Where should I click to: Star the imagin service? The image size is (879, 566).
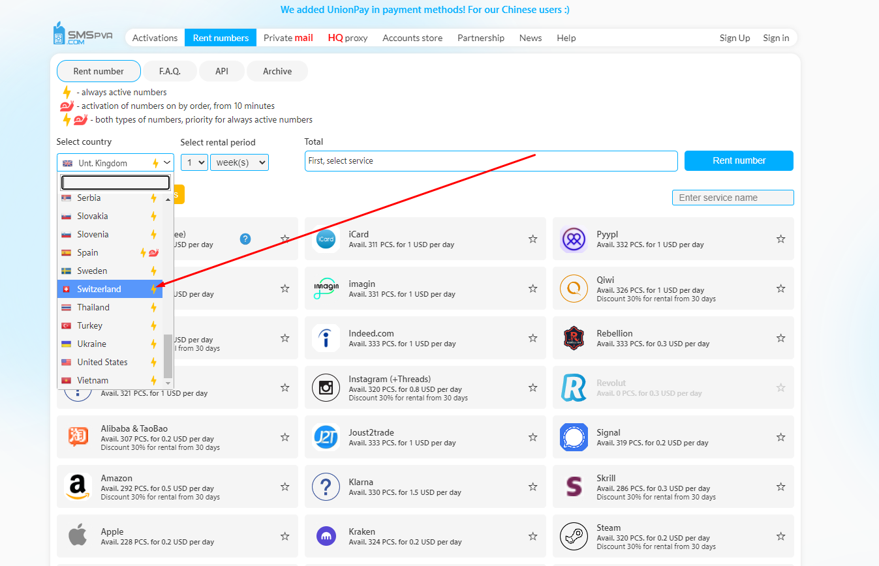[533, 289]
